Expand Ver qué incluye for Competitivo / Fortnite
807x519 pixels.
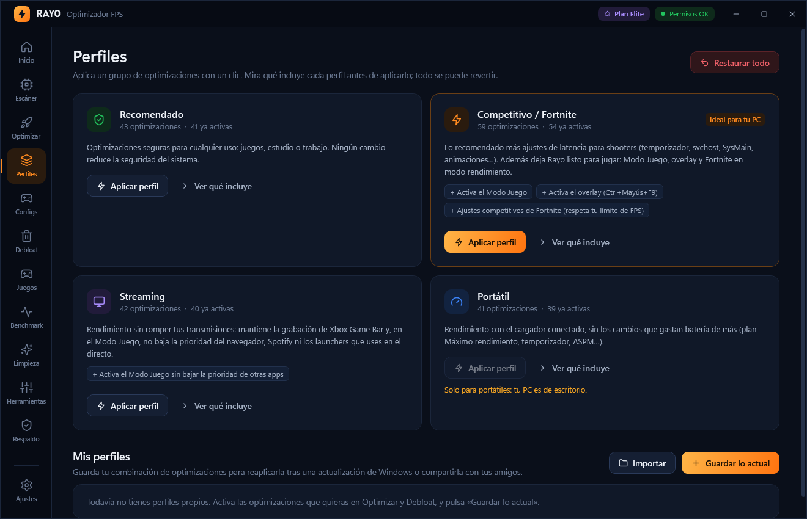coord(575,242)
